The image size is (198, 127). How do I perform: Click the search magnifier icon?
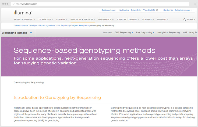pos(185,20)
